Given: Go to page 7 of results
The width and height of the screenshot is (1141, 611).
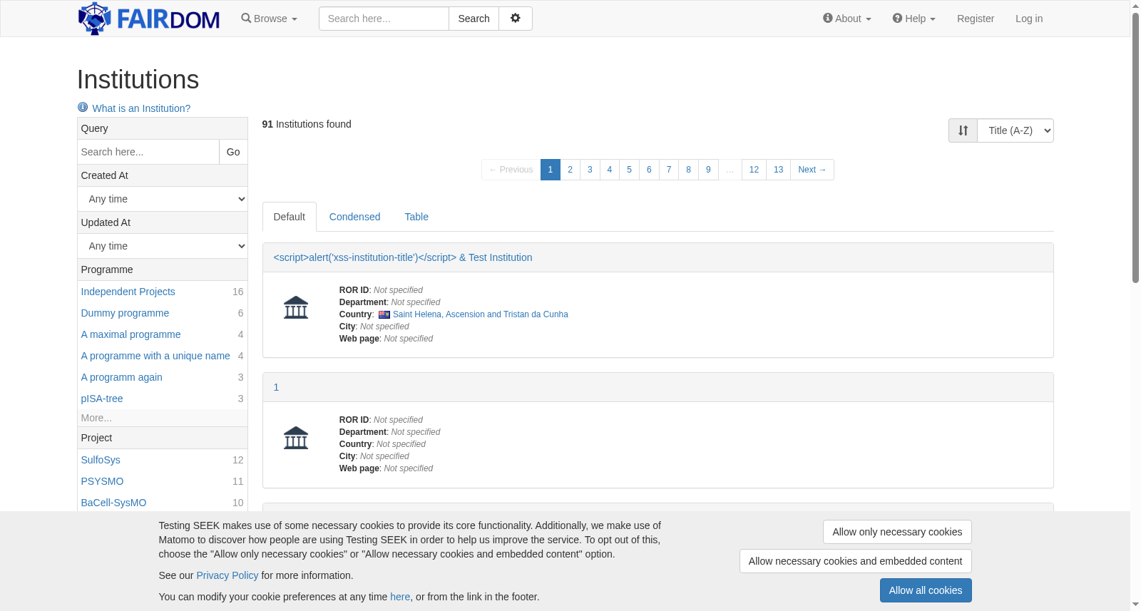Looking at the screenshot, I should [x=669, y=170].
